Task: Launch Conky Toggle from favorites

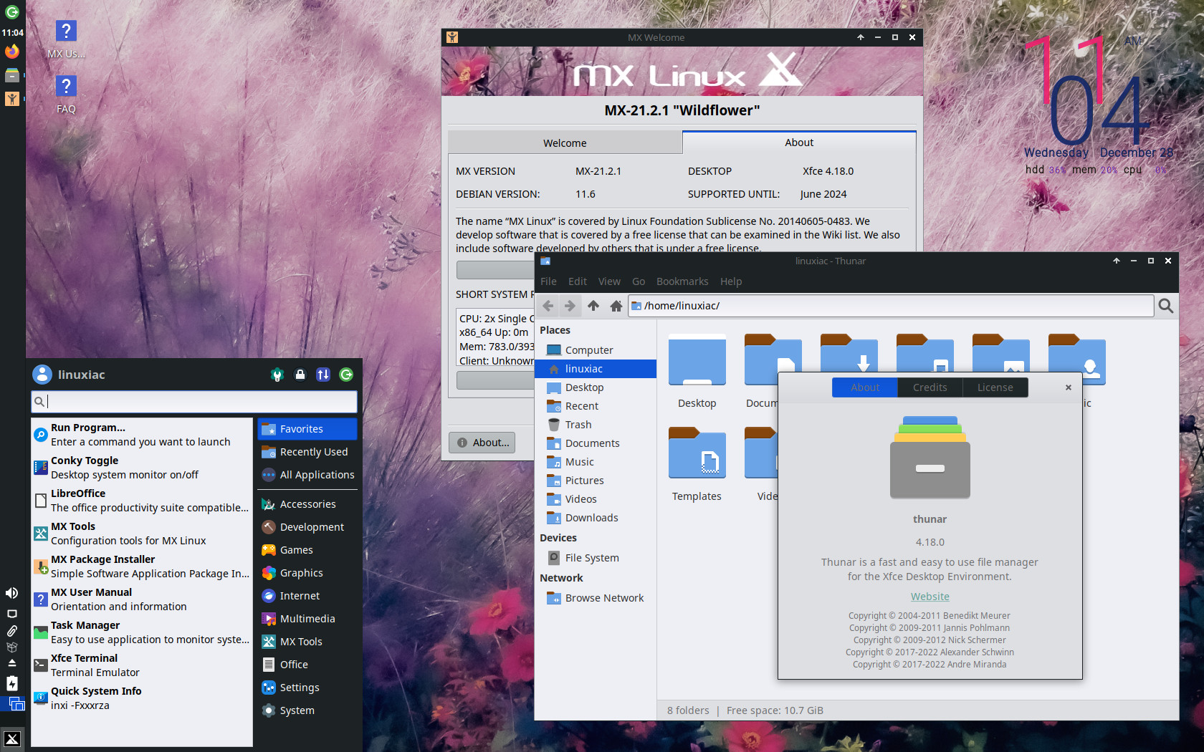Action: coord(142,468)
